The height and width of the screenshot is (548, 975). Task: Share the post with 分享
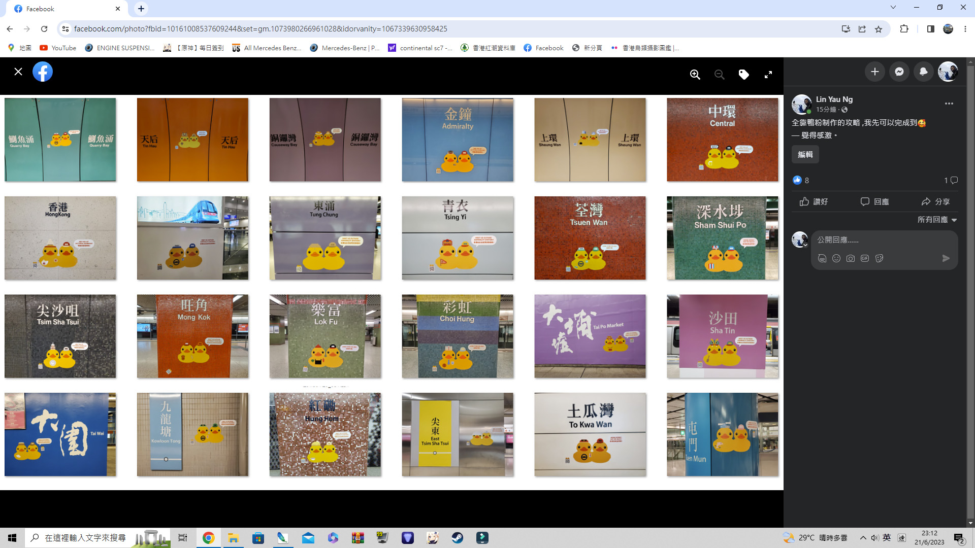coord(936,202)
